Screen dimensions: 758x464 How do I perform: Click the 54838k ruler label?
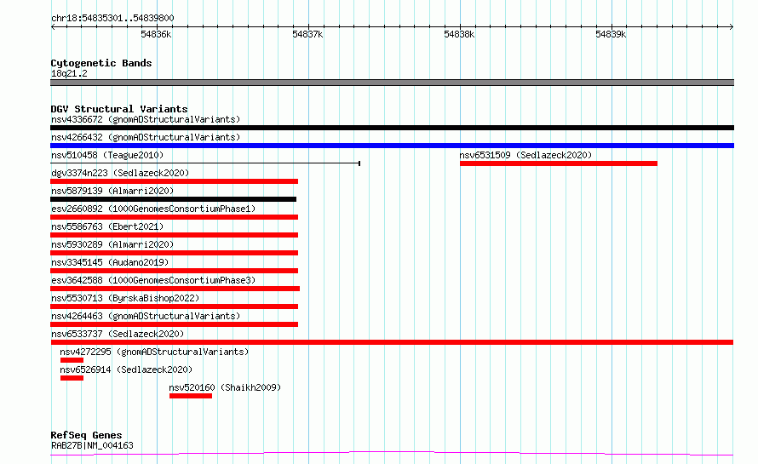pos(459,34)
